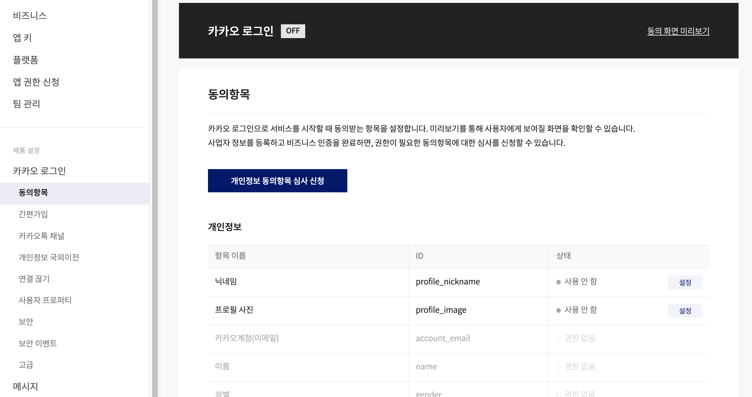The height and width of the screenshot is (397, 752).
Task: Go to 보안 submenu item
Action: pyautogui.click(x=26, y=322)
